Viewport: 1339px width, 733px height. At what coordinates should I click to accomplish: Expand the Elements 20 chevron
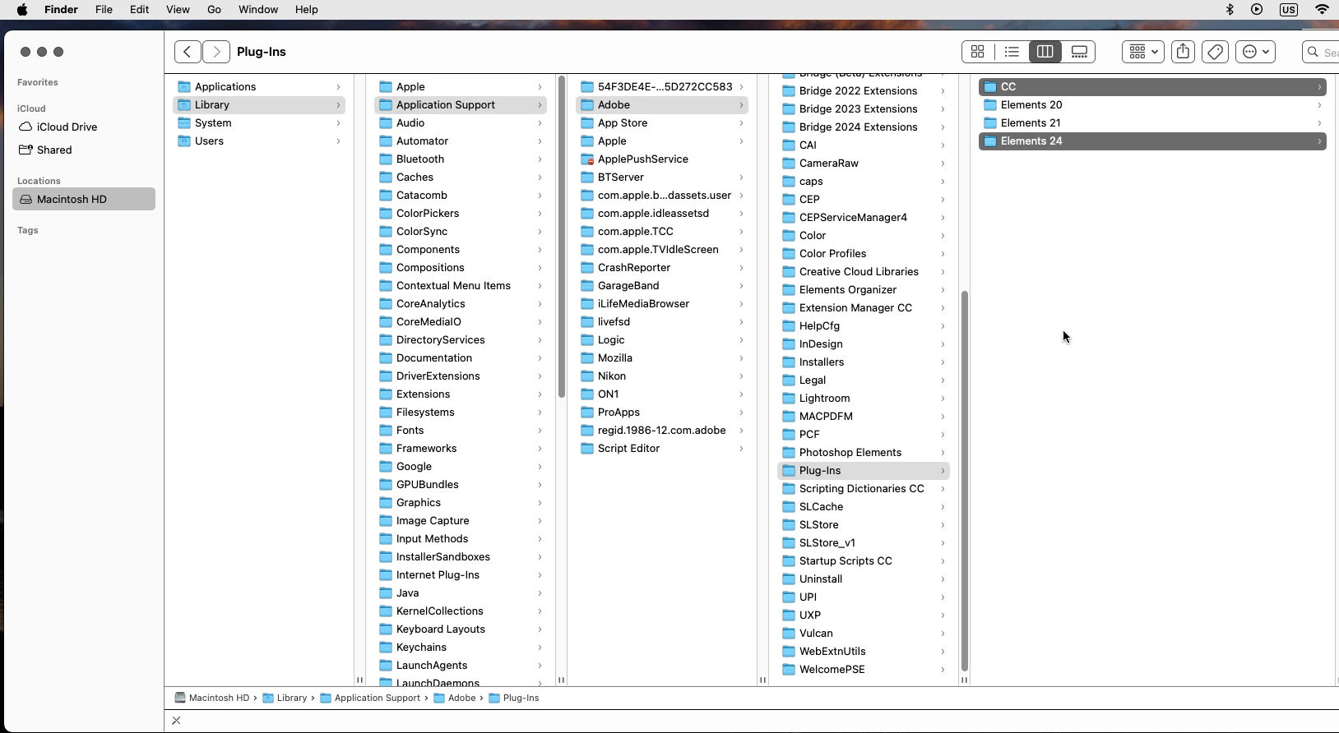click(1319, 105)
